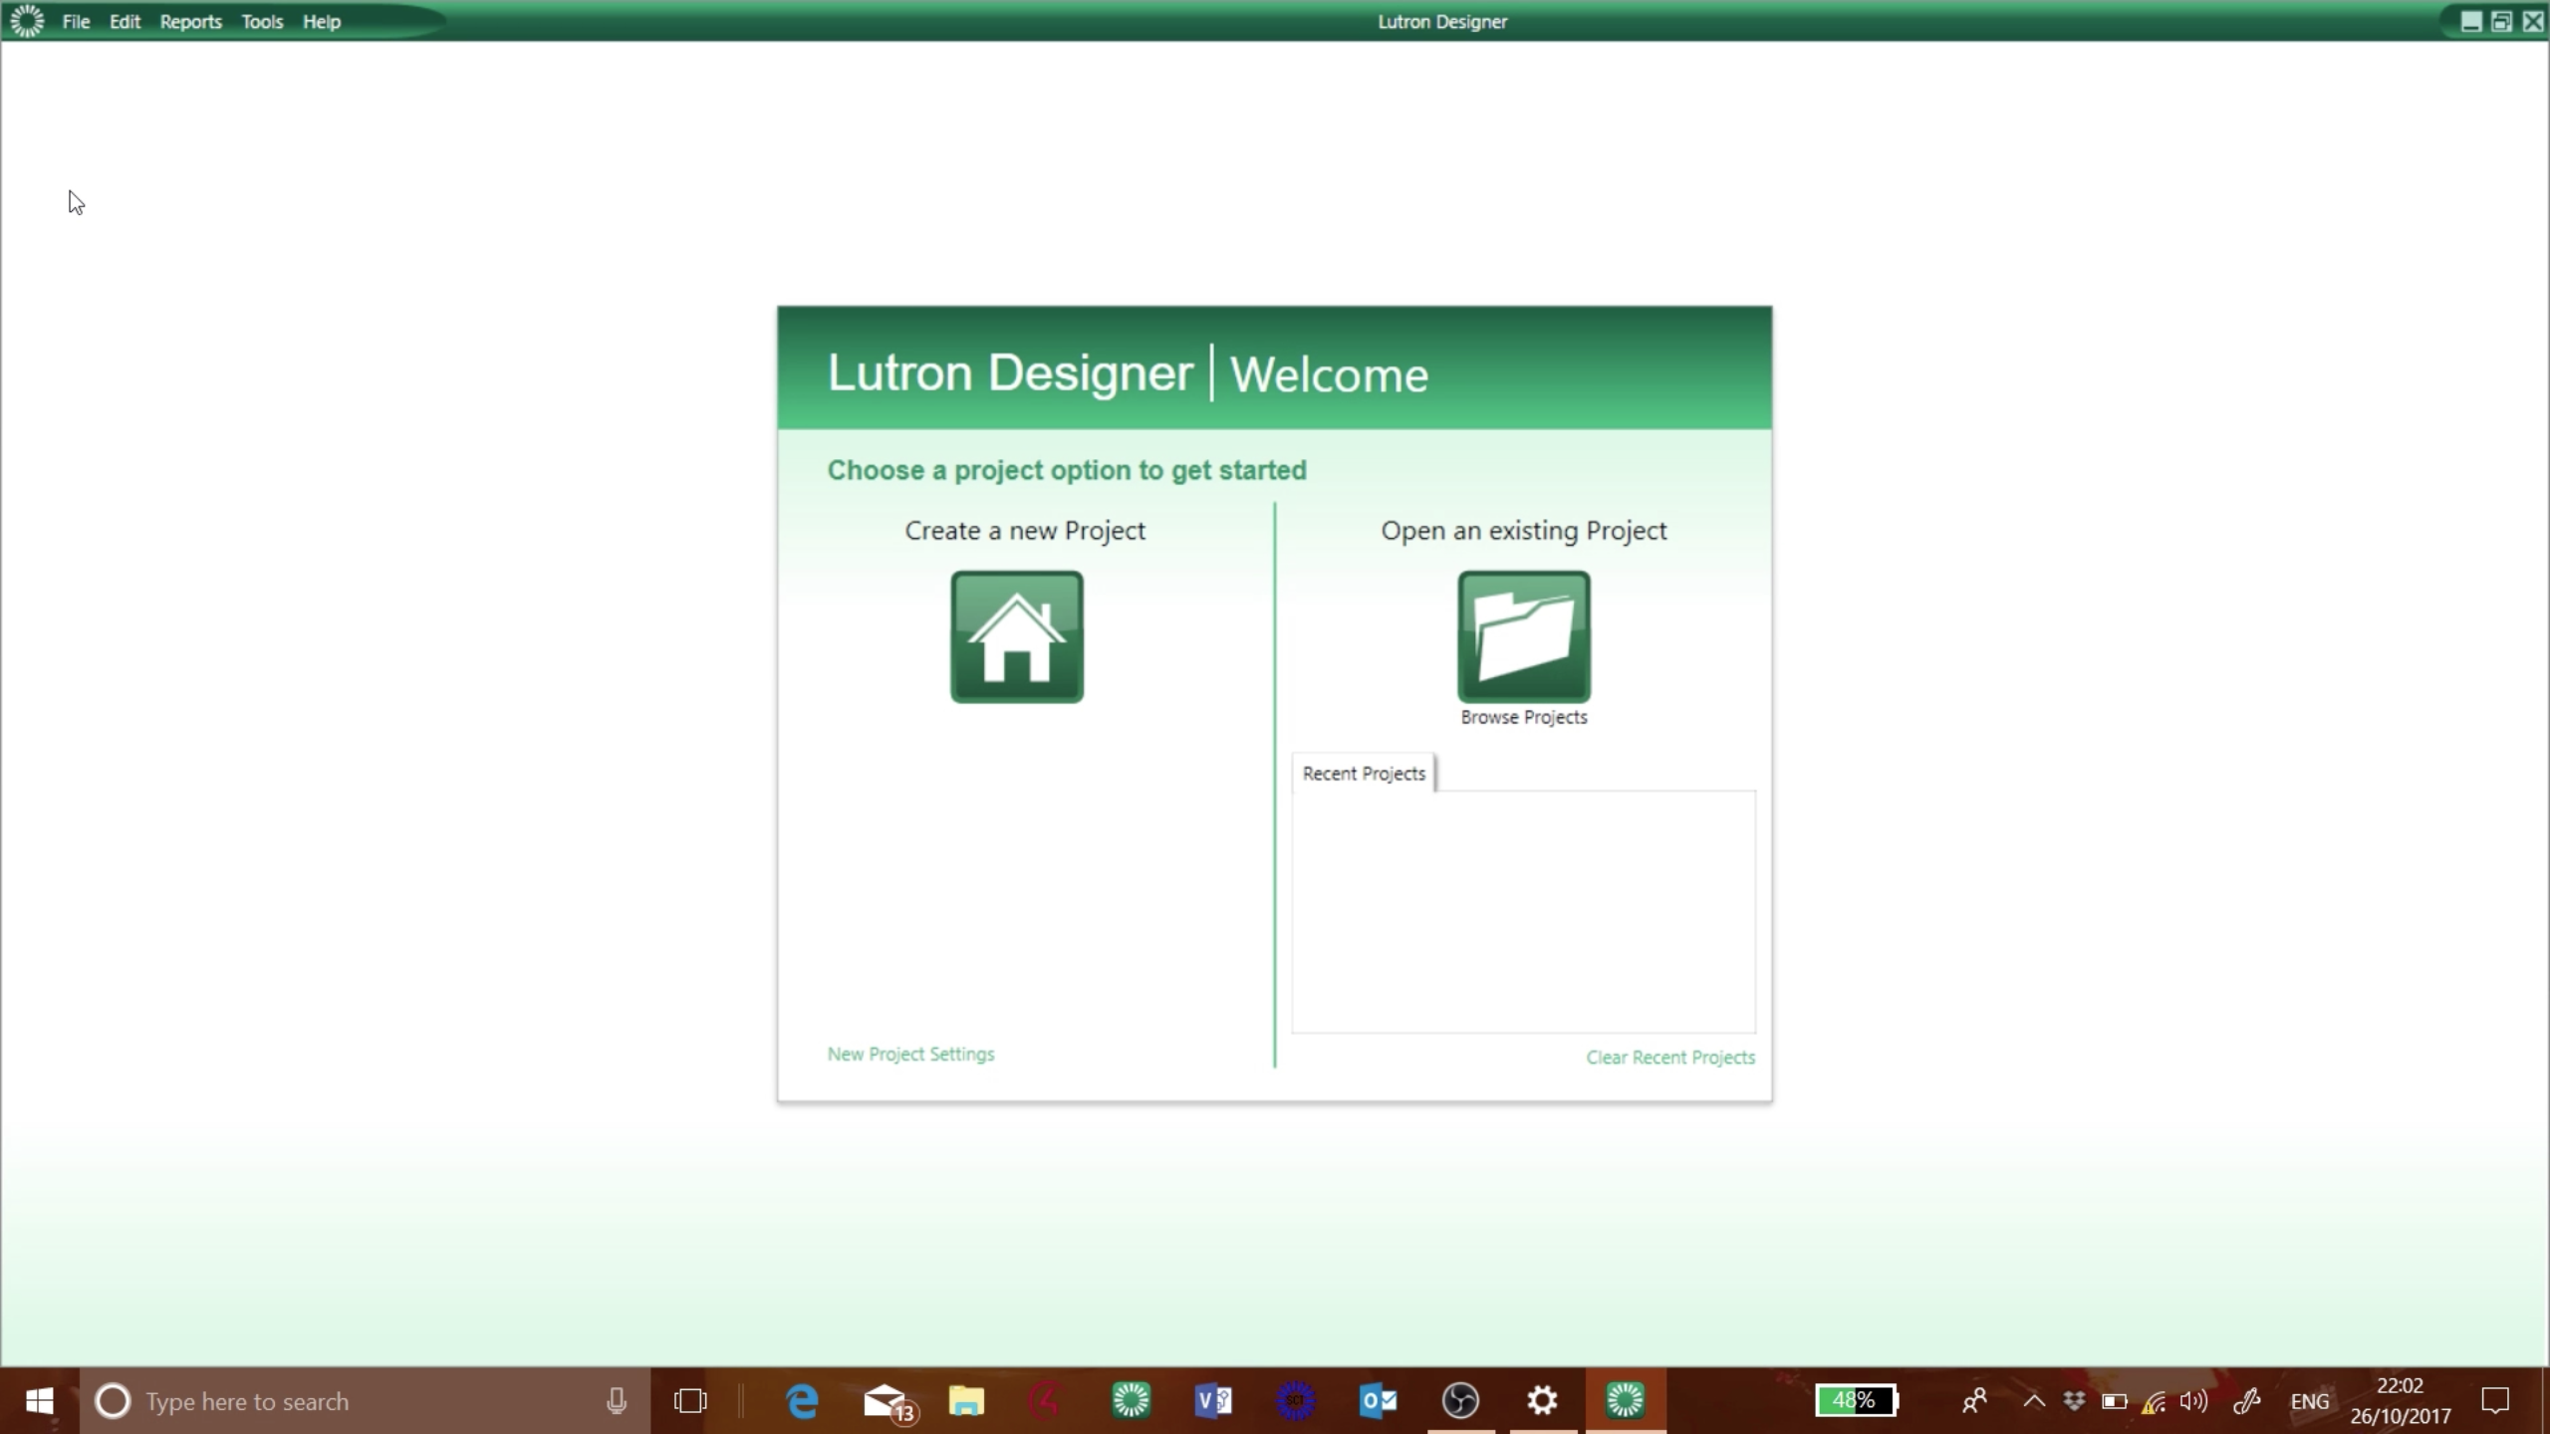Image resolution: width=2550 pixels, height=1434 pixels.
Task: Click Clear Recent Projects link
Action: 1670,1057
